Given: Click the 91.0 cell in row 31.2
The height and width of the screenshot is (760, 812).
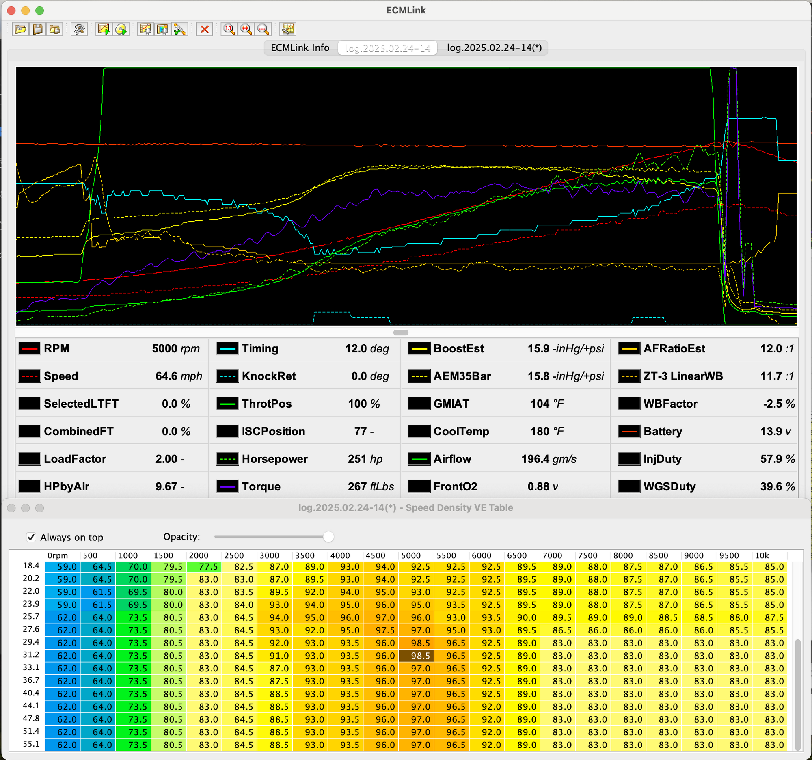Looking at the screenshot, I should [275, 655].
